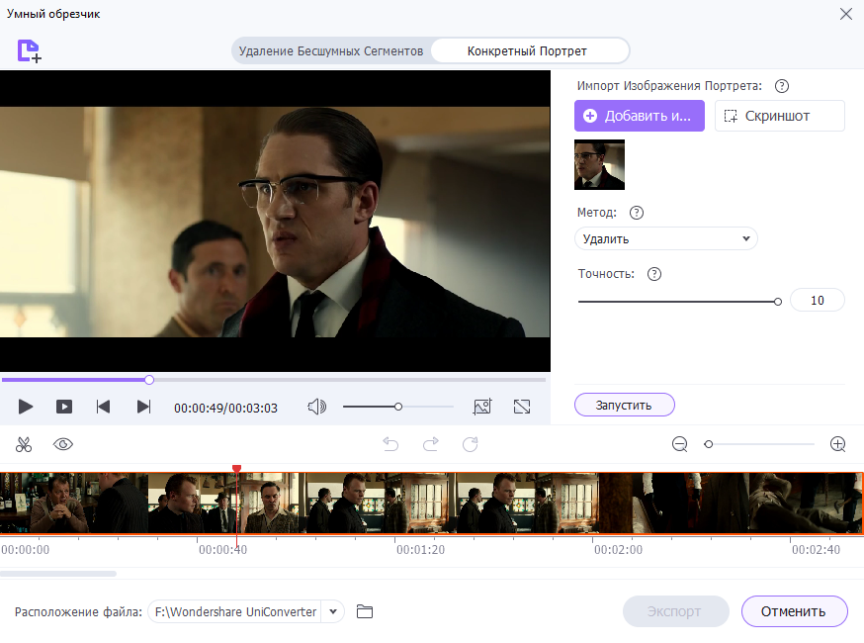Click the reset circular arrow icon
This screenshot has width=864, height=643.
tap(470, 444)
